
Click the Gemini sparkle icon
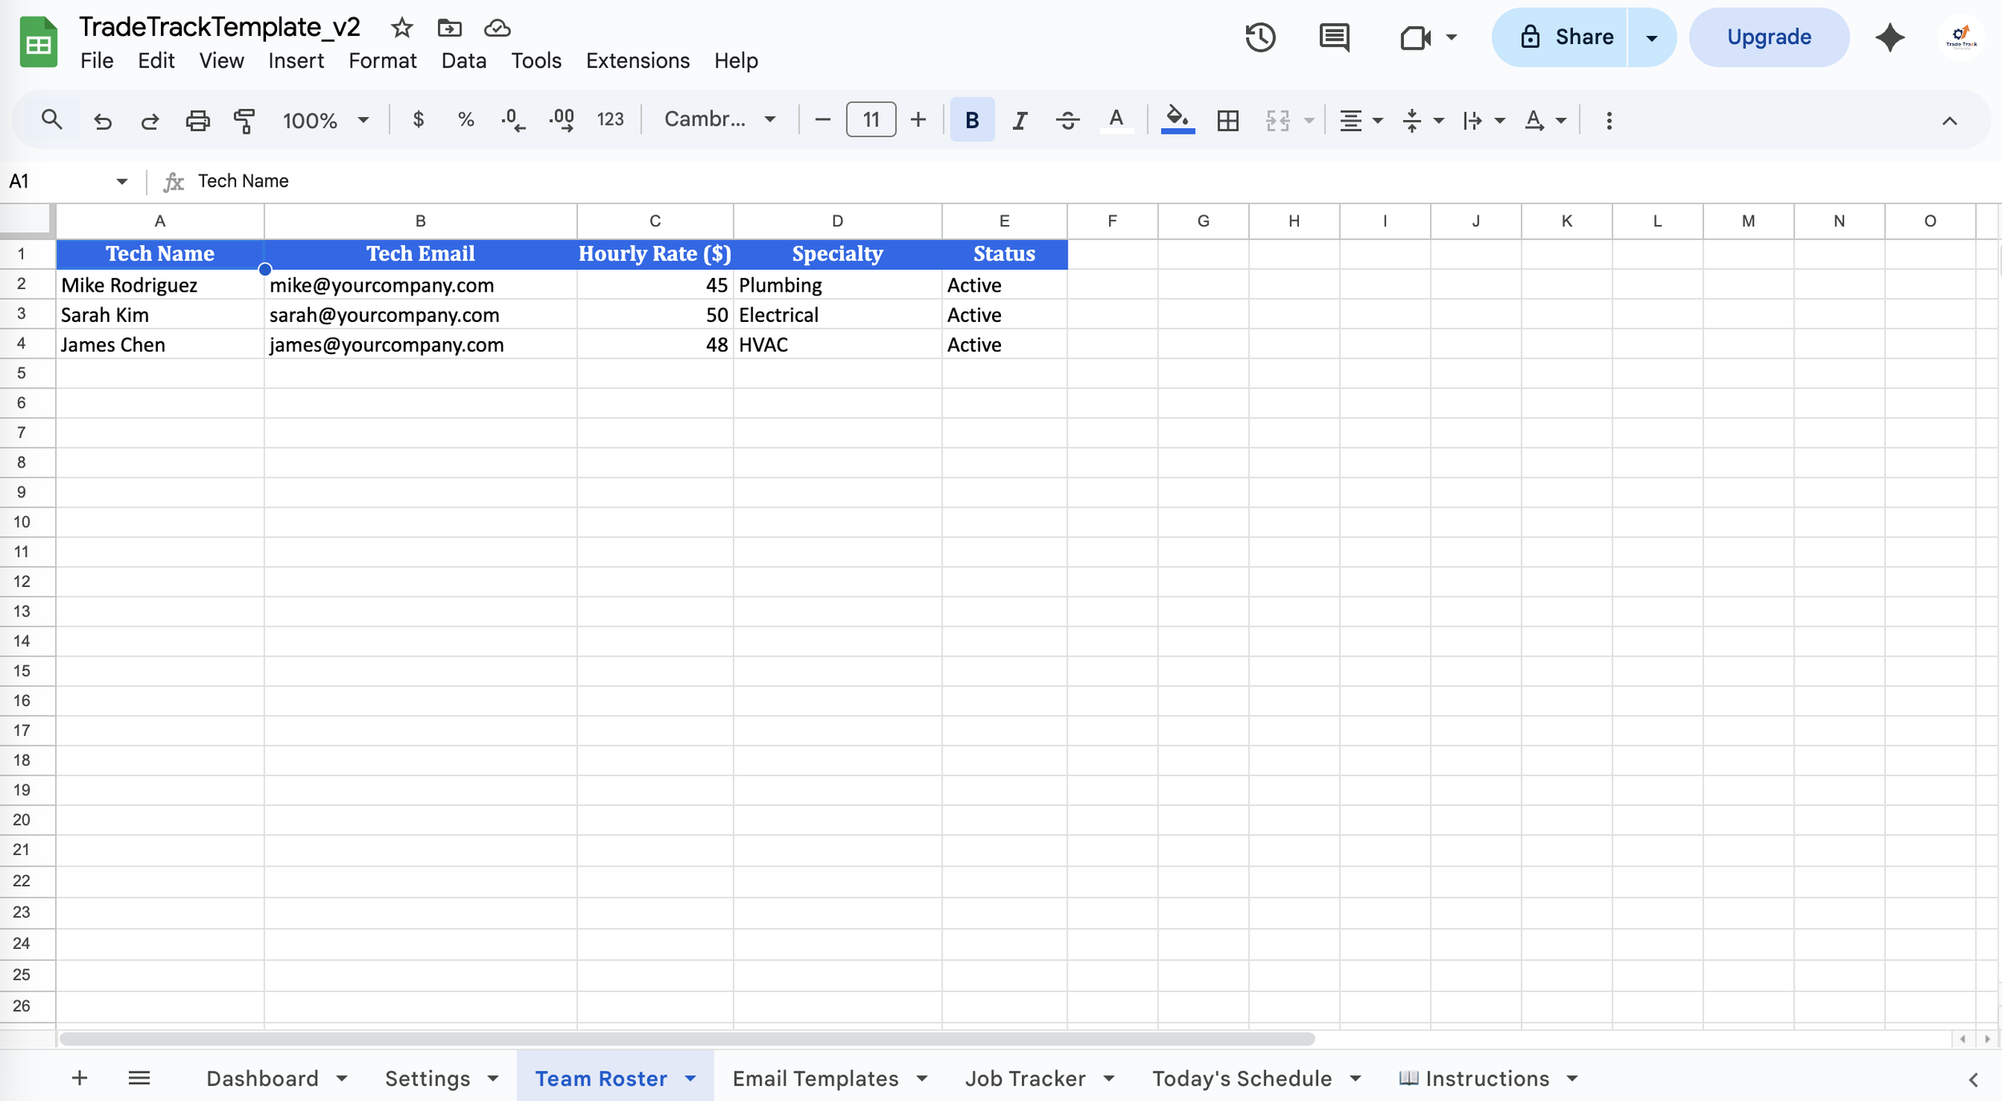pyautogui.click(x=1889, y=38)
